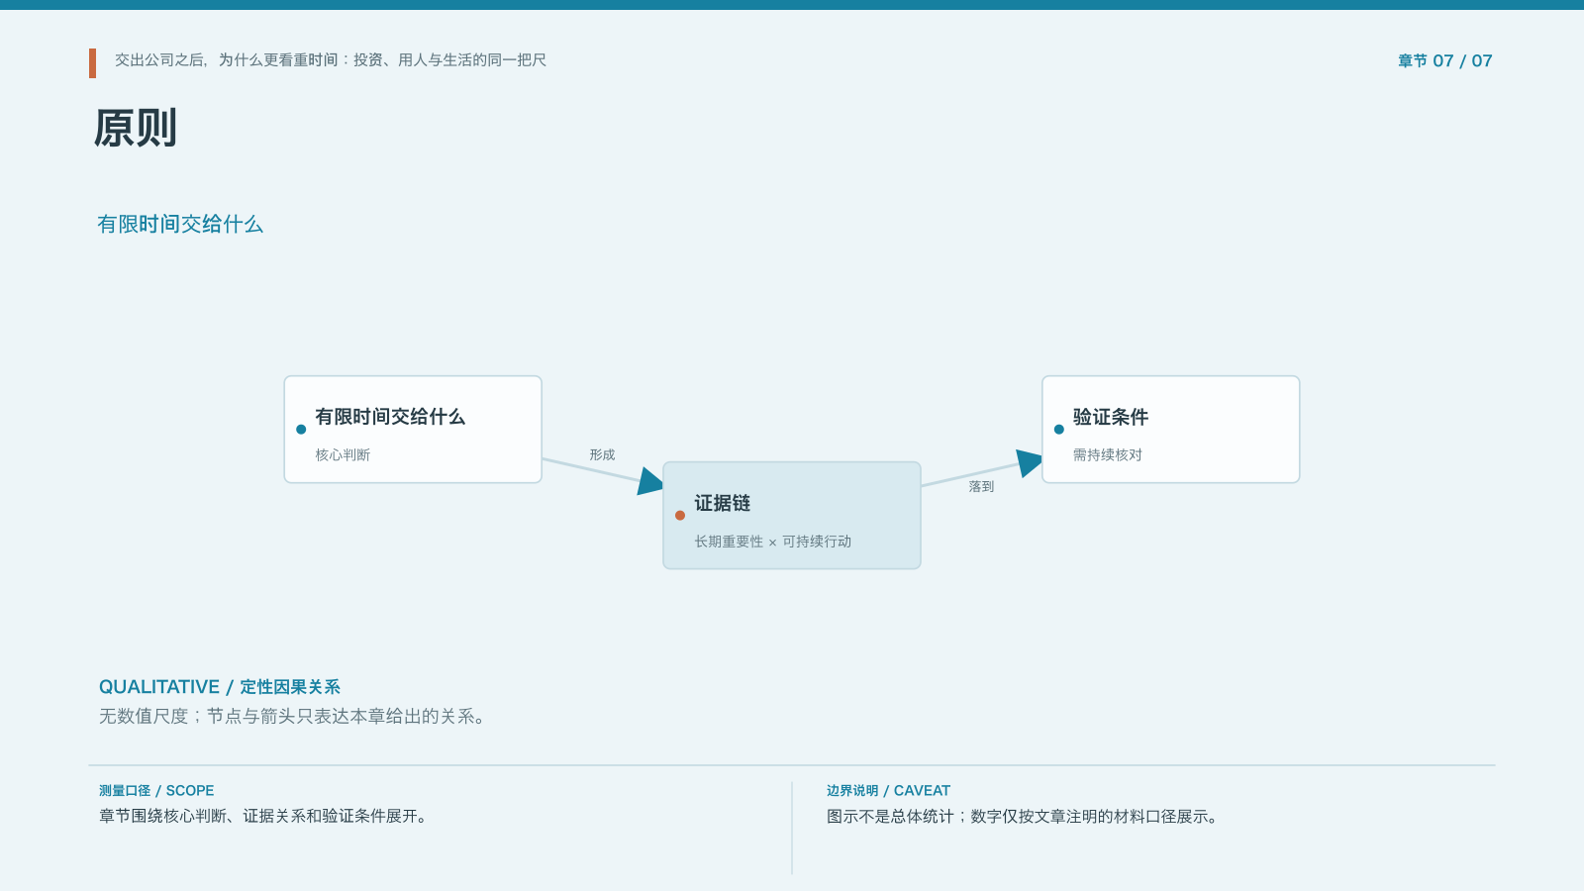Select the "验证条件" node card title
The image size is (1584, 891).
tap(1111, 417)
